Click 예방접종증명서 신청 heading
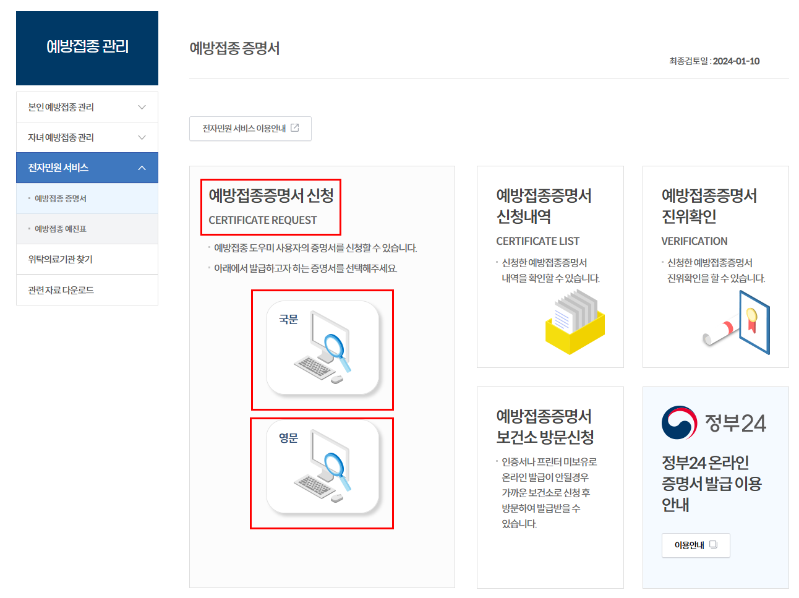 click(x=271, y=195)
